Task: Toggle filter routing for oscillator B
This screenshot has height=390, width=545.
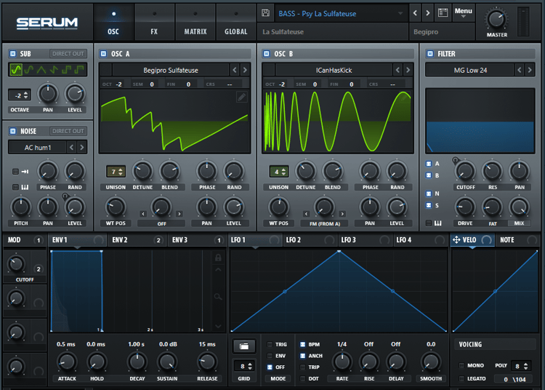Action: click(429, 175)
